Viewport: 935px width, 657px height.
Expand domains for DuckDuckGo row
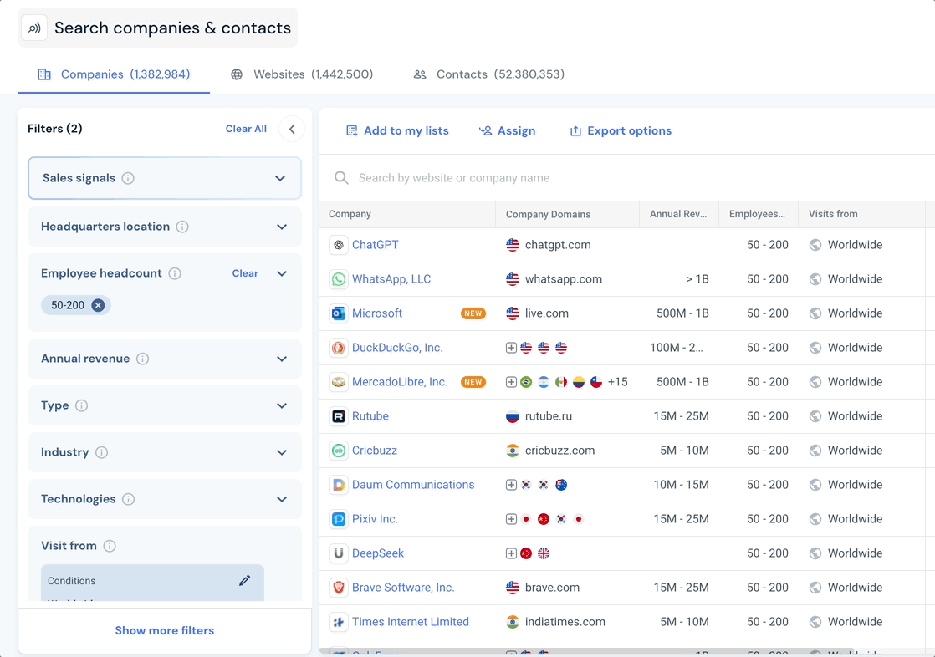511,348
